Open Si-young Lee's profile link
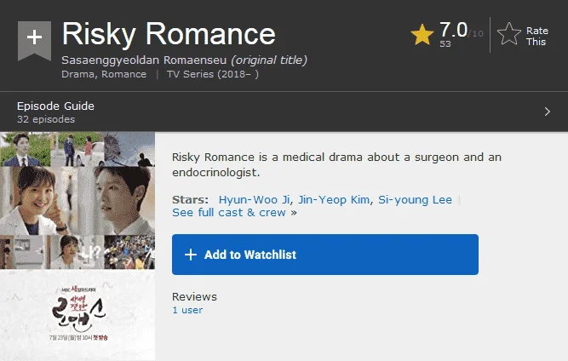Viewport: 568px width, 361px height. 415,199
